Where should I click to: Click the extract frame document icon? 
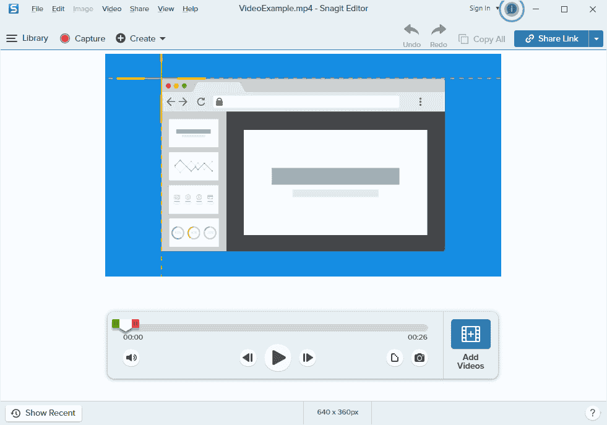(x=395, y=358)
